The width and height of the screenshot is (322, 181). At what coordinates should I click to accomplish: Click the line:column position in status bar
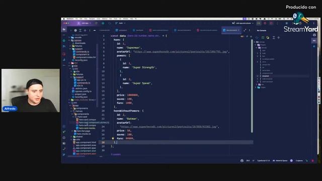click(248, 160)
